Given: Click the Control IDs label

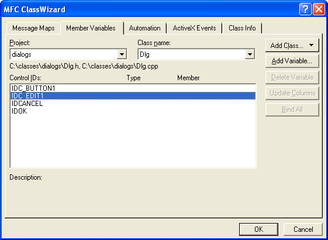Looking at the screenshot, I should tap(25, 78).
